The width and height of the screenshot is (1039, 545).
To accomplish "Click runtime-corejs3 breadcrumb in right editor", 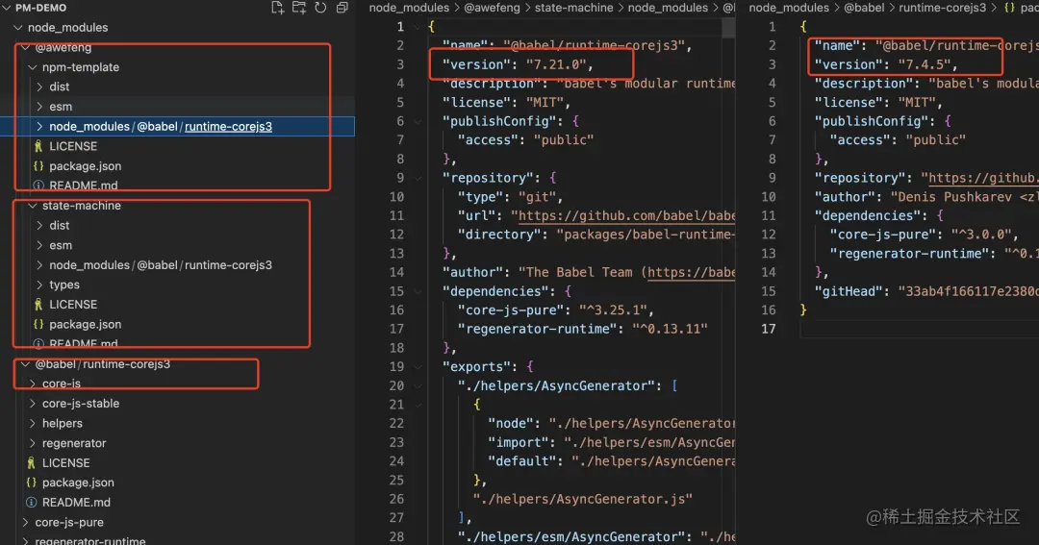I will (x=942, y=8).
